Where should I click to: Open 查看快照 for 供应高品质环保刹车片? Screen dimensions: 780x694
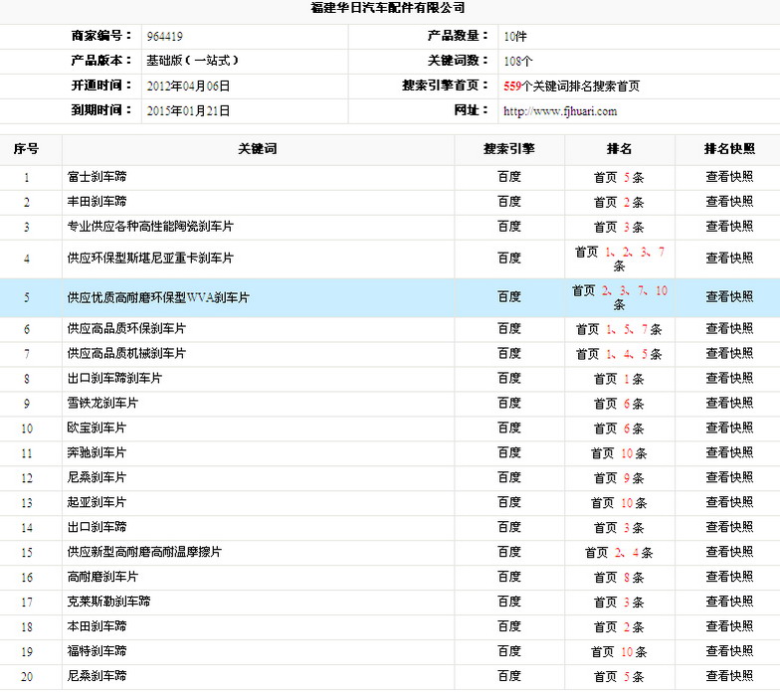(x=729, y=328)
